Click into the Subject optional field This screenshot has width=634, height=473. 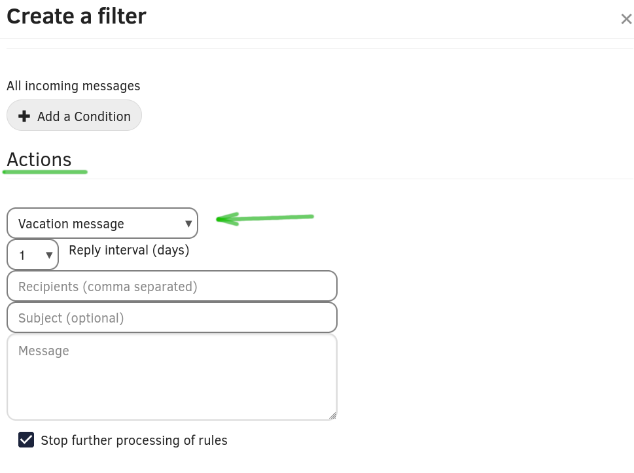(x=172, y=318)
